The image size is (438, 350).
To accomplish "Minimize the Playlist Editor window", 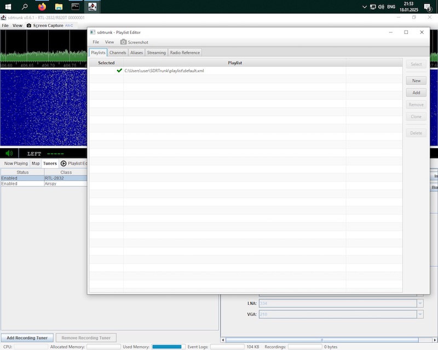I will (391, 32).
